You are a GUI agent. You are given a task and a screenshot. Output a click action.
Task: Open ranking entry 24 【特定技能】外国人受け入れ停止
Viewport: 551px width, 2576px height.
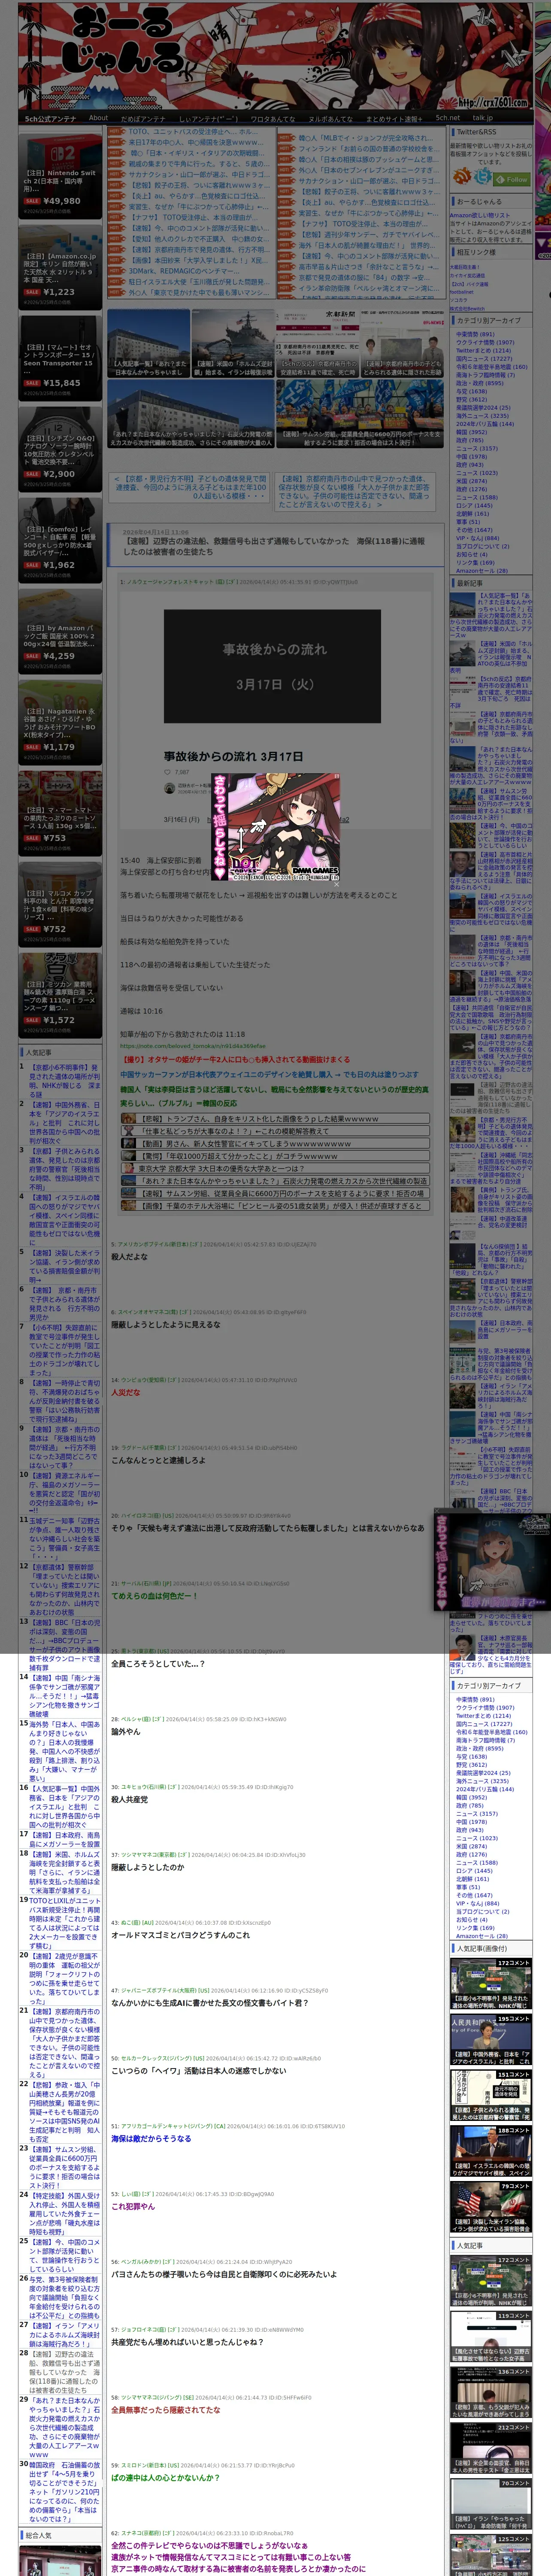click(x=64, y=2213)
